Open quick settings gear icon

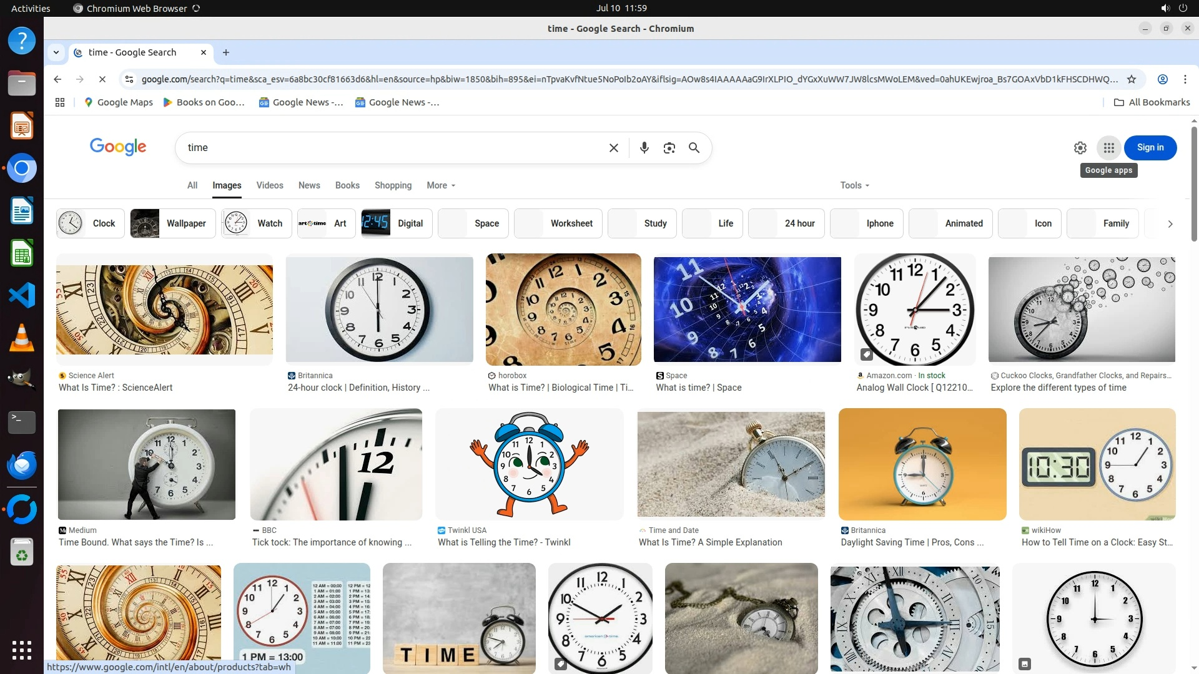click(x=1080, y=148)
